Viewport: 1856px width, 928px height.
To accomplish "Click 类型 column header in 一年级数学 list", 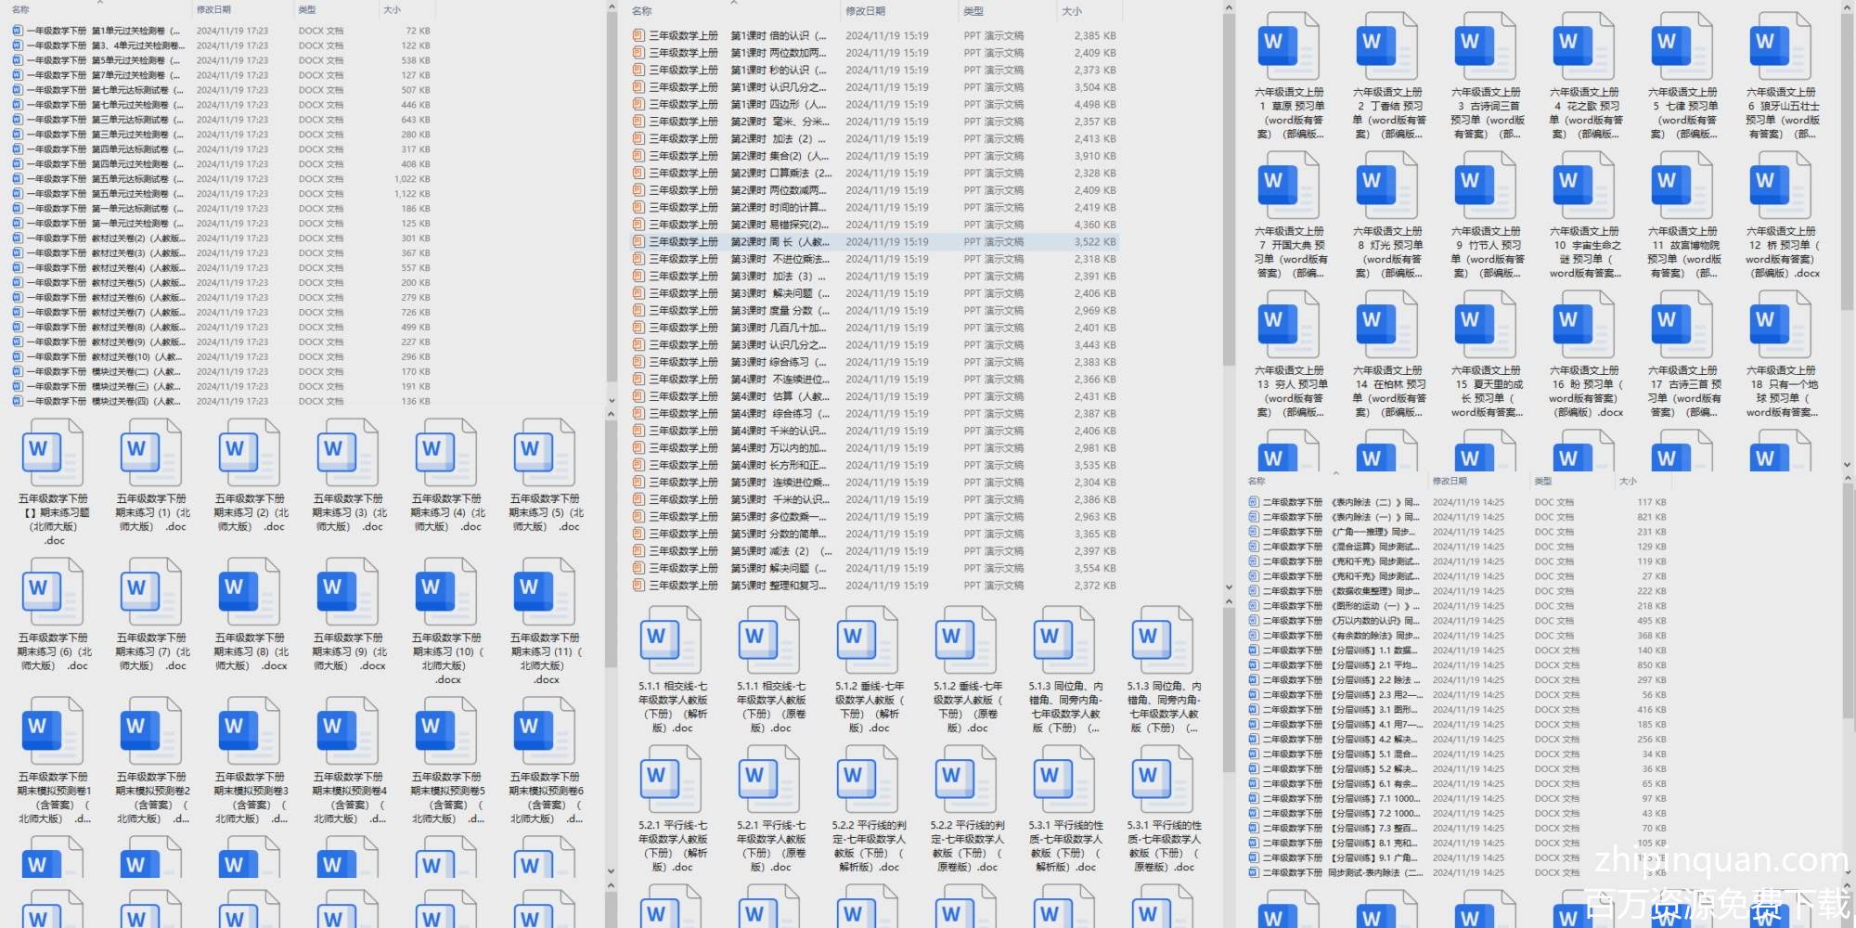I will click(x=307, y=9).
